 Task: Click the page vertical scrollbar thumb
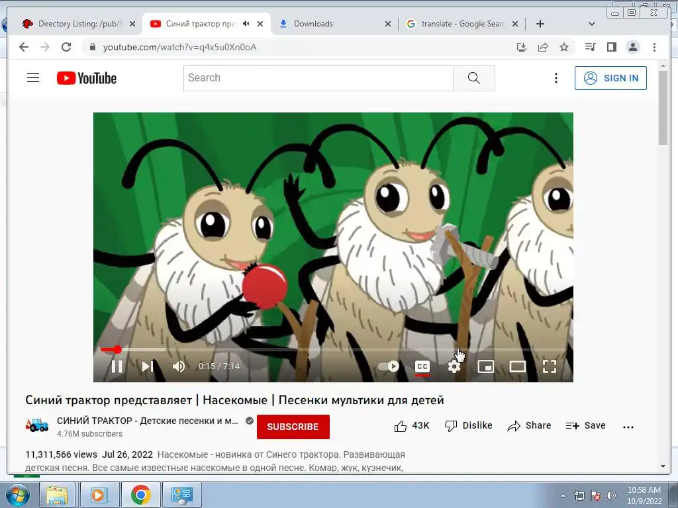(x=663, y=108)
